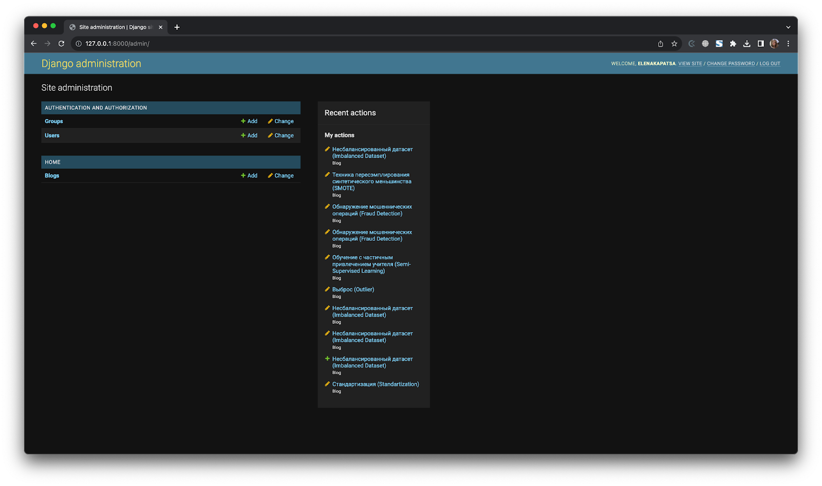This screenshot has height=486, width=822.
Task: Open Выброс (Outlier) recent action
Action: pyautogui.click(x=353, y=289)
